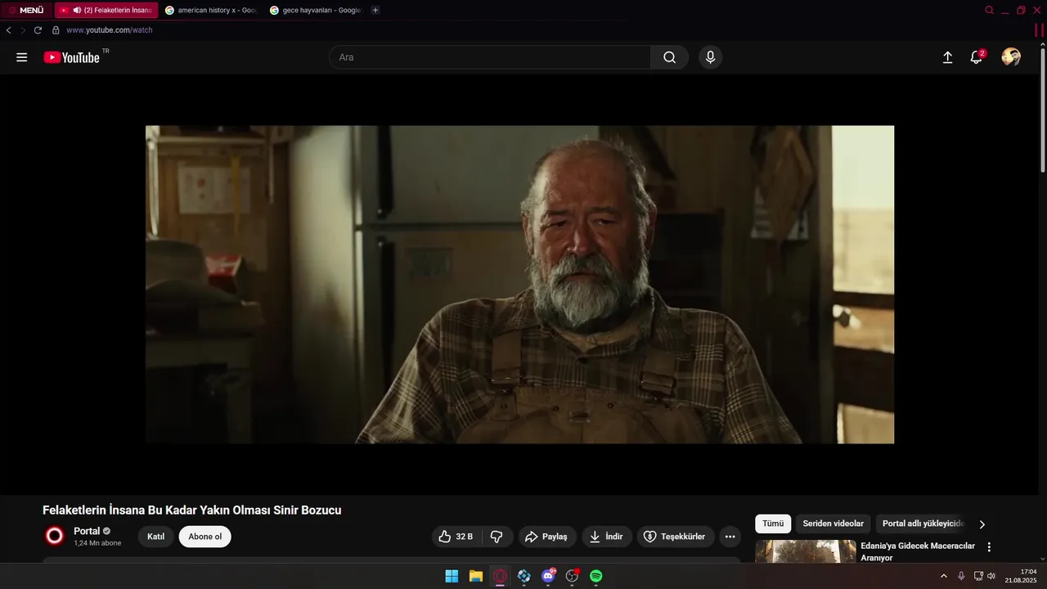
Task: Open Opera GX taskbar icon
Action: [500, 576]
